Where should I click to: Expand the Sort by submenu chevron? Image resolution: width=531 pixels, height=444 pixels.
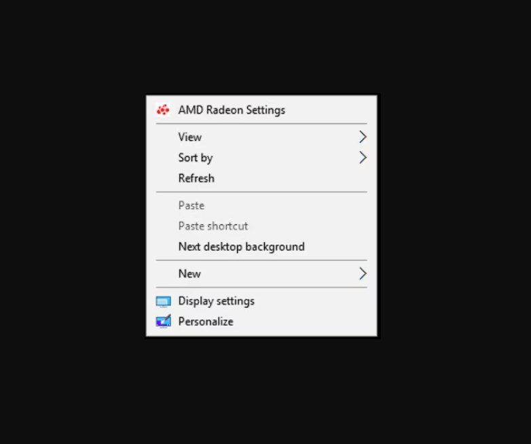363,157
